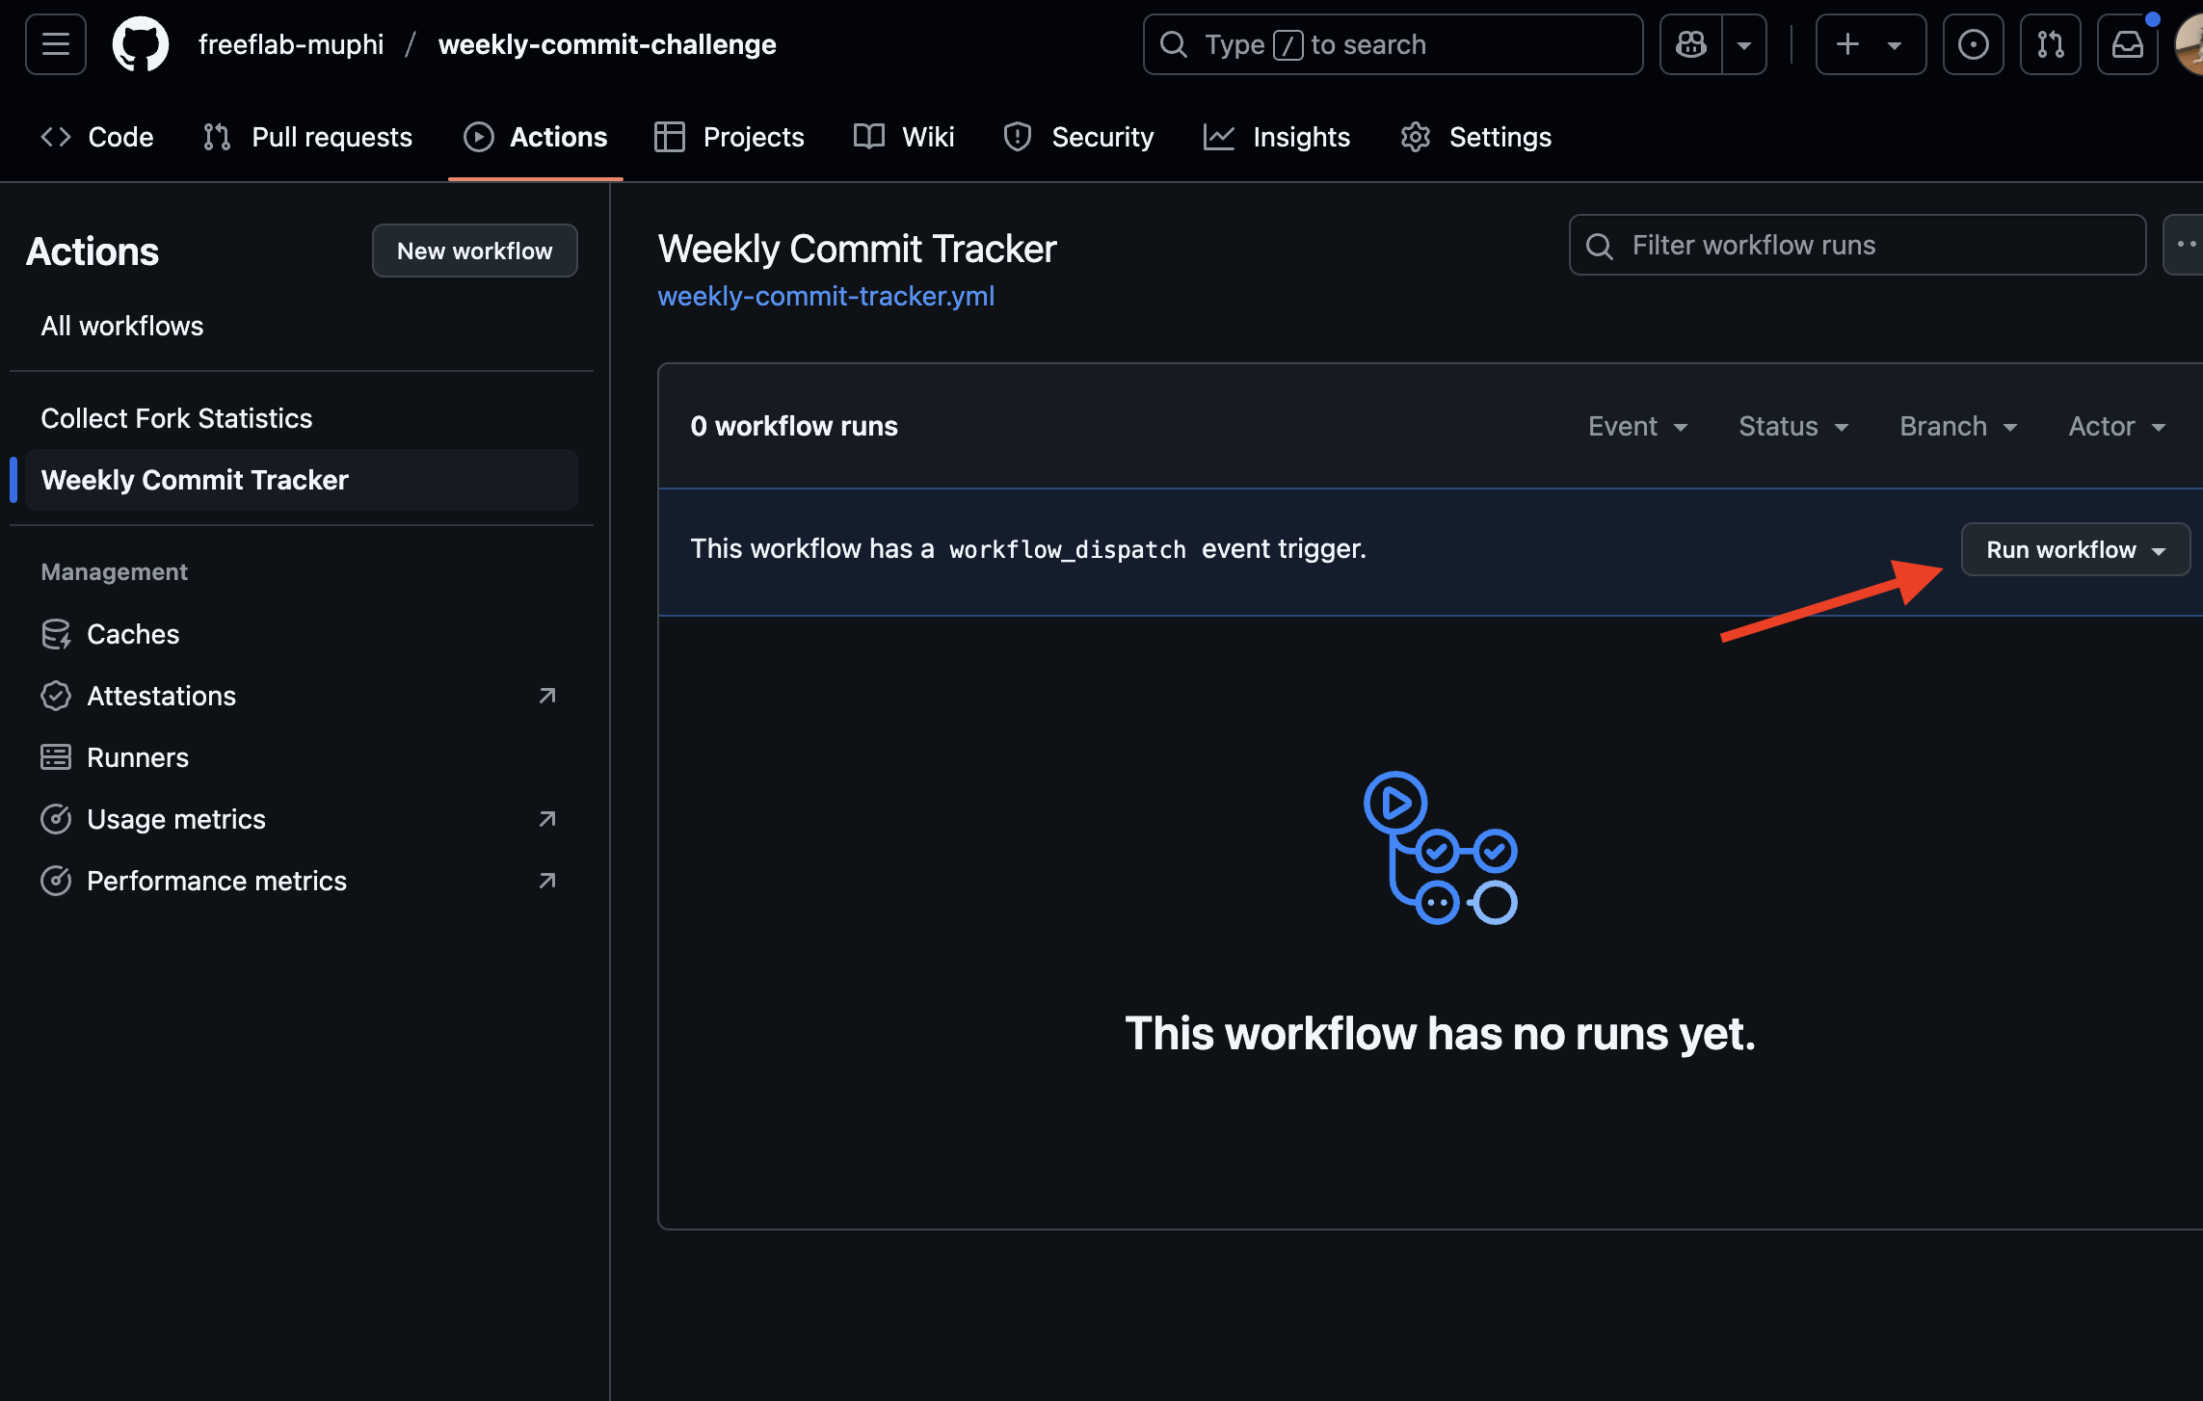This screenshot has height=1401, width=2203.
Task: Open pull requests icon in header
Action: [x=2050, y=44]
